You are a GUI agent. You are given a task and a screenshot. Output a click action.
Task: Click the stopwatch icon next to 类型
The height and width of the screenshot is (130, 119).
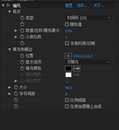coord(22,18)
